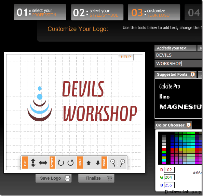Flip the logo vertically

pyautogui.click(x=33, y=163)
